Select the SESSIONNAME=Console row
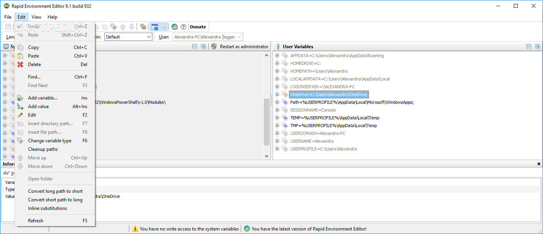Screen dimensions: 543x234 pyautogui.click(x=313, y=110)
